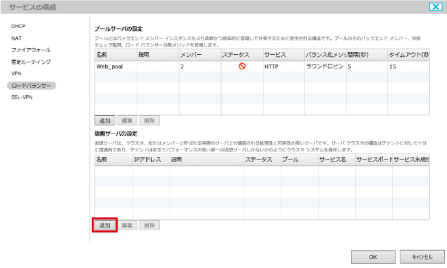
Task: Open the NAT settings section
Action: 16,38
